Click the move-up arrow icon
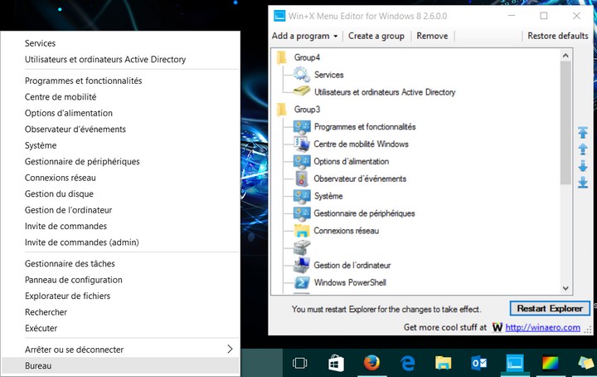Screen dimensions: 597x377 (582, 149)
